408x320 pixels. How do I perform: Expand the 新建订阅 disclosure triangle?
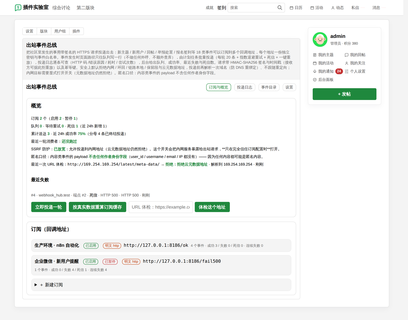36,285
